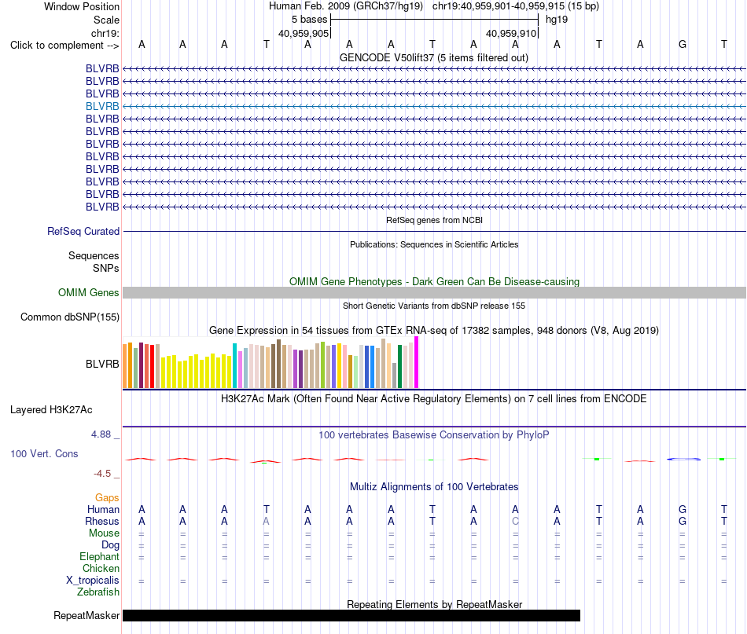The width and height of the screenshot is (747, 634).
Task: Click the OMIM Gene Phenotypes green title
Action: click(434, 282)
